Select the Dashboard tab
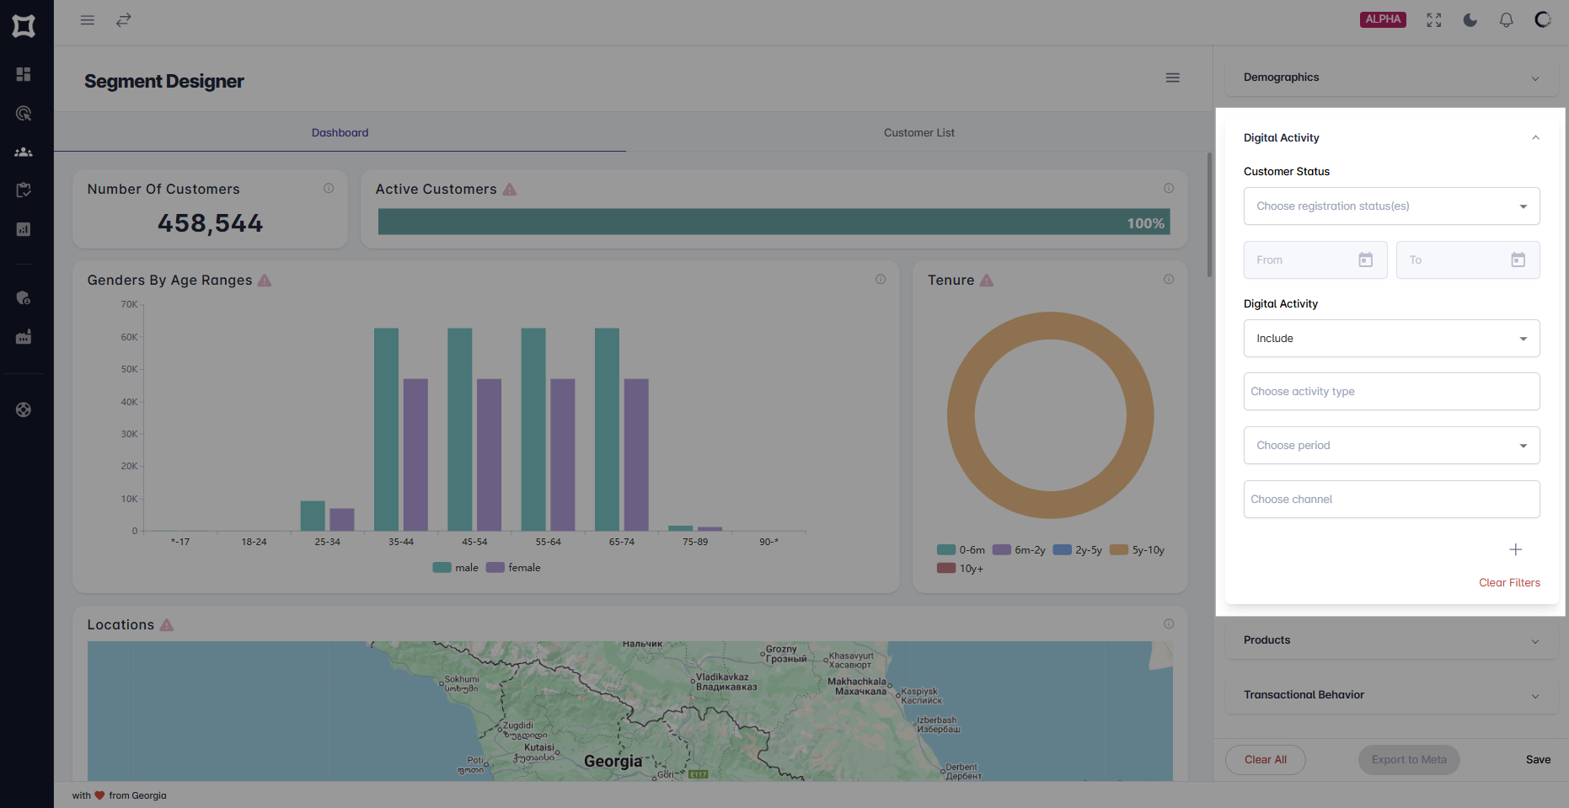This screenshot has width=1569, height=808. click(x=340, y=132)
